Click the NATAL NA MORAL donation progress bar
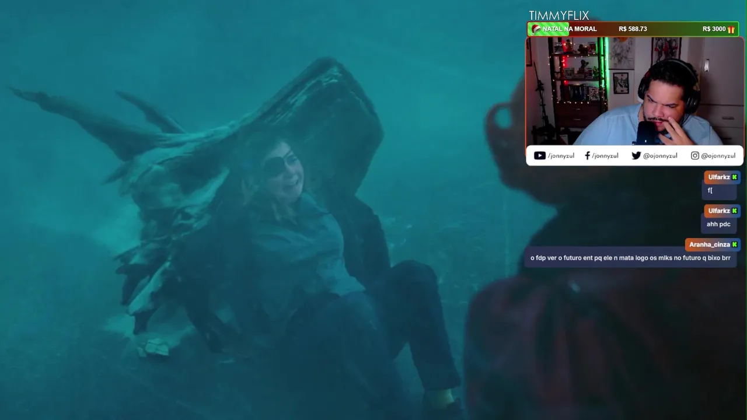This screenshot has height=420, width=747. pos(633,29)
